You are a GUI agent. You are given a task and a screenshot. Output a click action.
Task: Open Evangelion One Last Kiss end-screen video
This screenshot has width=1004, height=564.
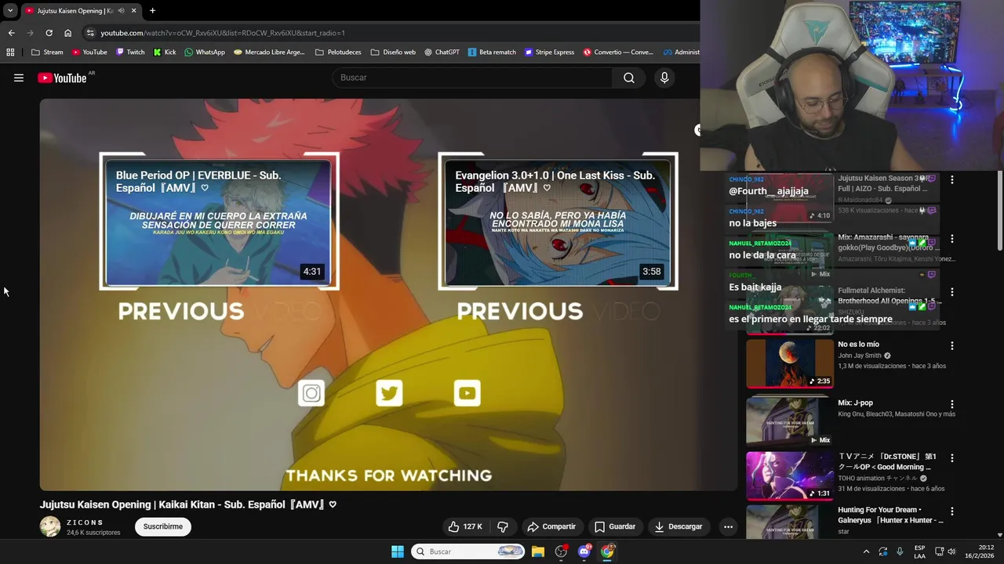point(558,222)
